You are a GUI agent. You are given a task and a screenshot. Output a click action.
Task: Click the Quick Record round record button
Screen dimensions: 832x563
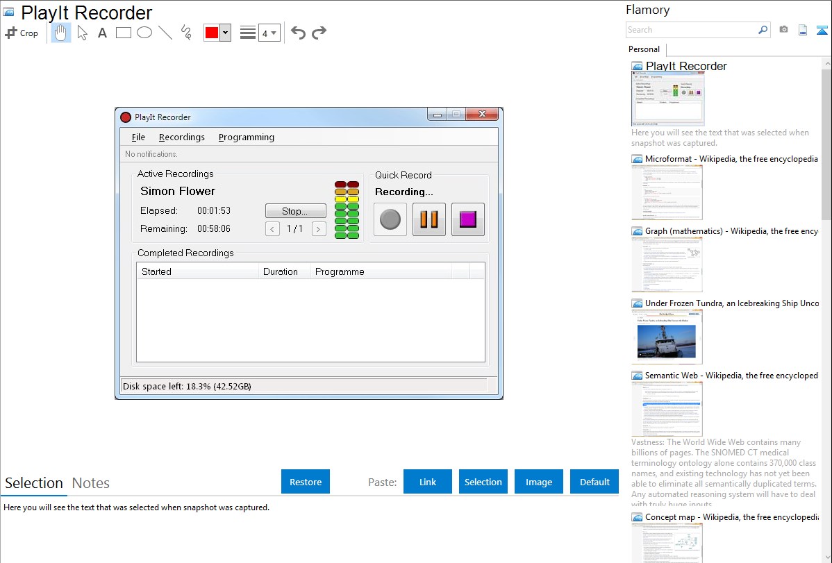(x=390, y=219)
